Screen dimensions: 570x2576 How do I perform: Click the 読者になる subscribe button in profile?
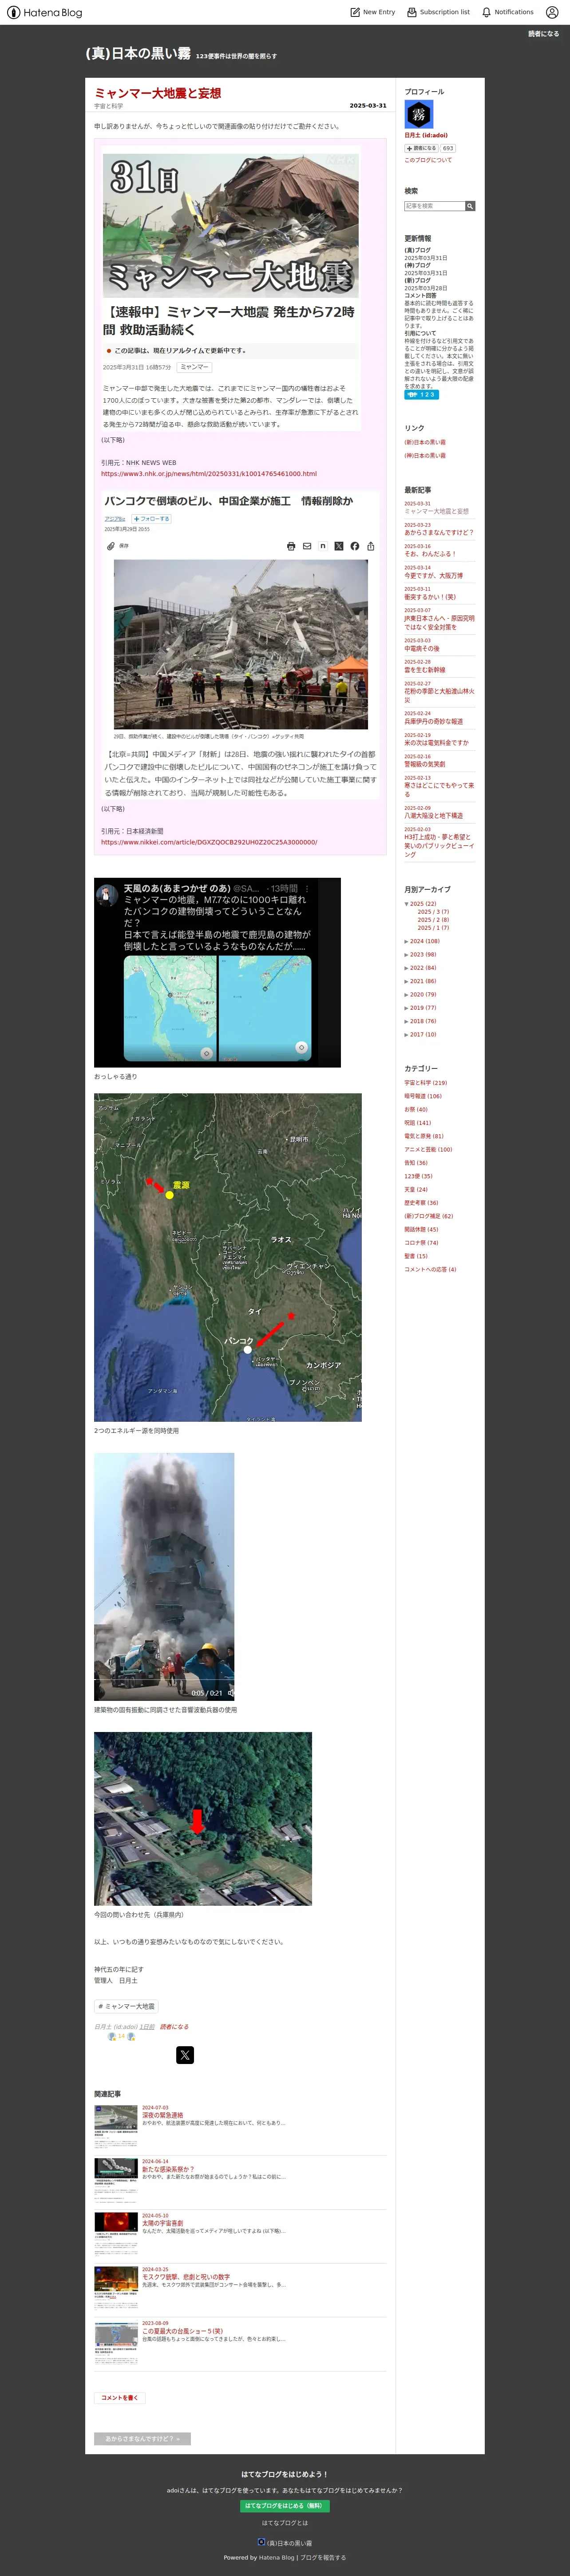point(421,148)
